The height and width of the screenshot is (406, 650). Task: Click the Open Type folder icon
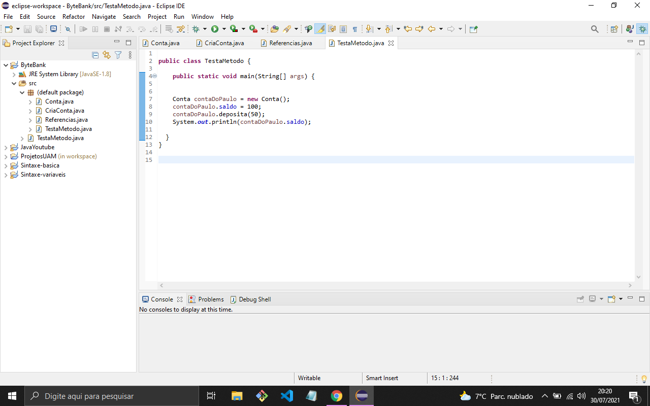pos(275,29)
